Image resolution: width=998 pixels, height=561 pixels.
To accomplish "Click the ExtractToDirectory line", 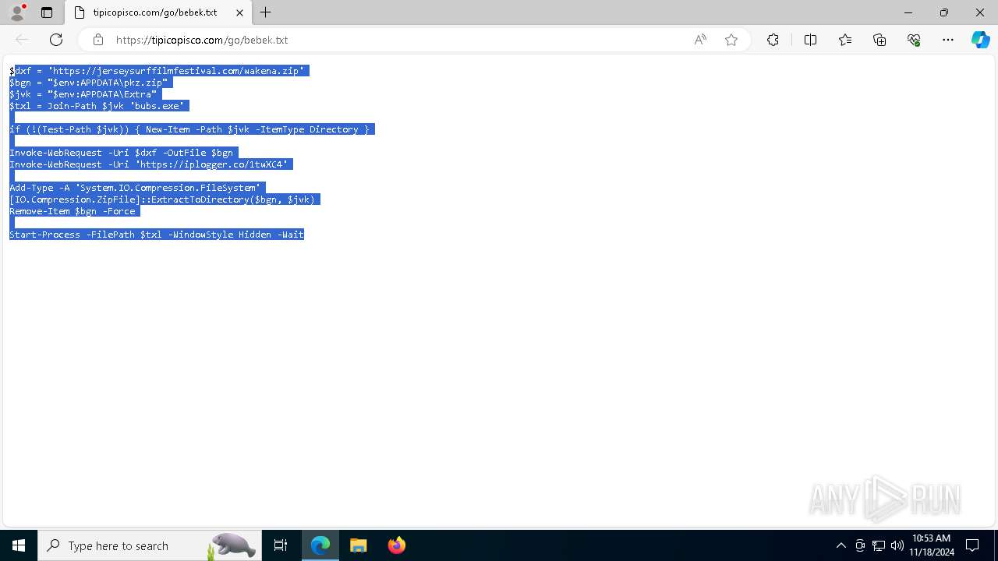I will [165, 199].
